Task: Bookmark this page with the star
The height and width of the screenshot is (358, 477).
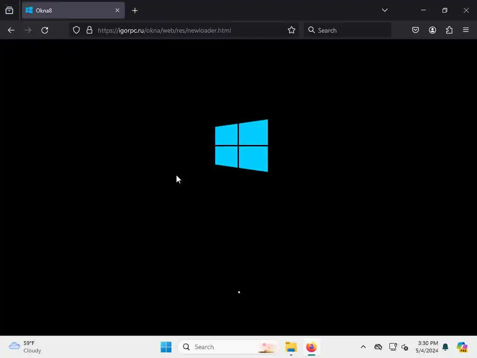Action: coord(292,30)
